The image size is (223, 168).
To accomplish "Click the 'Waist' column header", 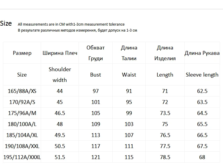I will point(129,75).
